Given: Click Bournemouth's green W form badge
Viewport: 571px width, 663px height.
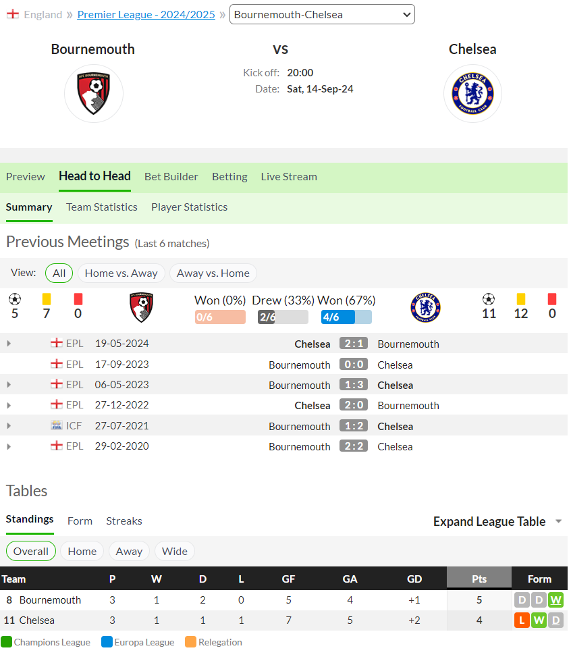Looking at the screenshot, I should [x=555, y=600].
